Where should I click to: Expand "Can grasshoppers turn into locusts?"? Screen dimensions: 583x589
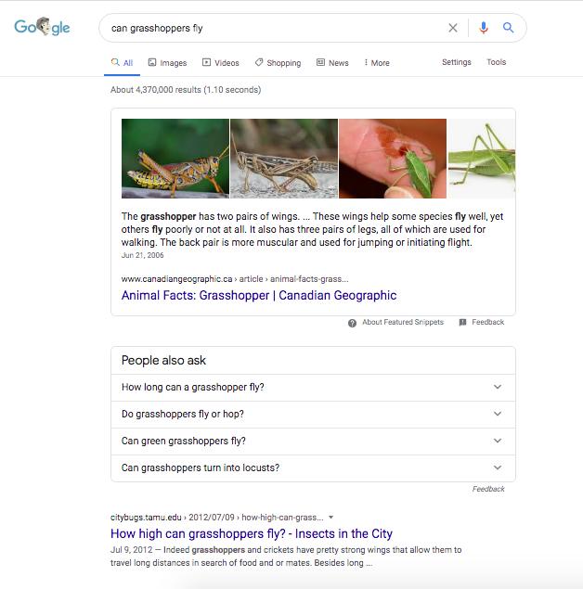click(x=313, y=468)
